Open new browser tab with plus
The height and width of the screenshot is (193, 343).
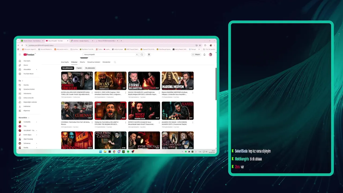(x=121, y=41)
